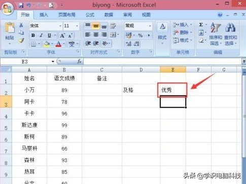Apply percent style
The image size is (246, 184).
click(x=140, y=35)
